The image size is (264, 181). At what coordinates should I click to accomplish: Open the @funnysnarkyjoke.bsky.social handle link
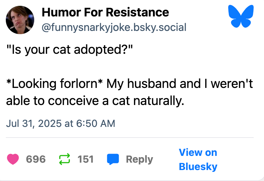[114, 27]
